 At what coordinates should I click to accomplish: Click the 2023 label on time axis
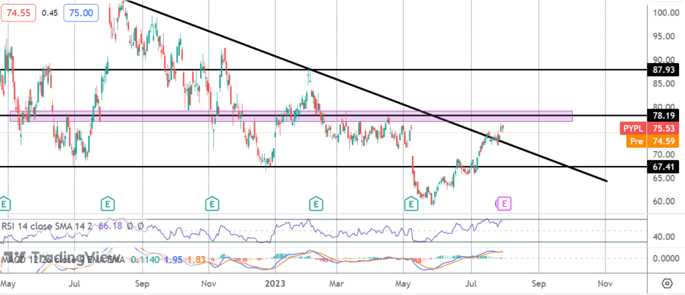click(275, 283)
